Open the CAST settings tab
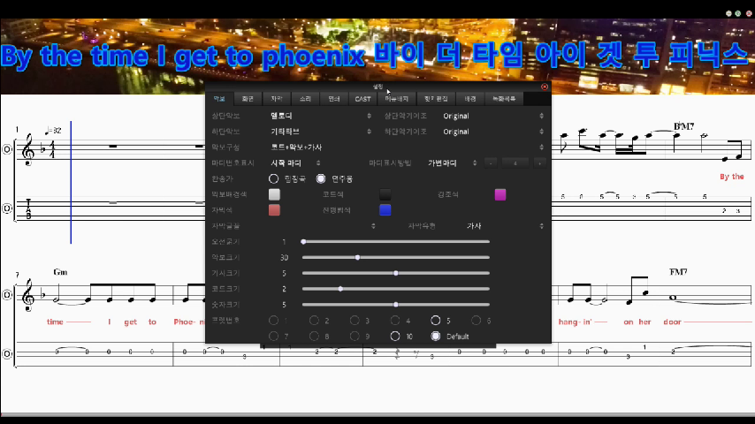This screenshot has height=424, width=755. pos(362,99)
